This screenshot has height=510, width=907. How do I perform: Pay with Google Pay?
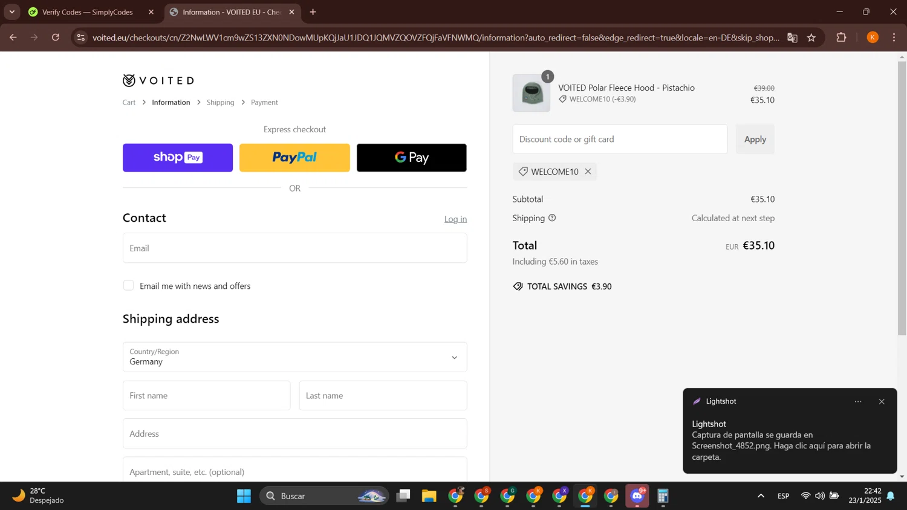[x=412, y=158]
